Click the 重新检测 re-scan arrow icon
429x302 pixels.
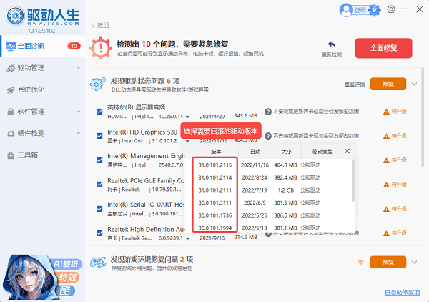331,44
